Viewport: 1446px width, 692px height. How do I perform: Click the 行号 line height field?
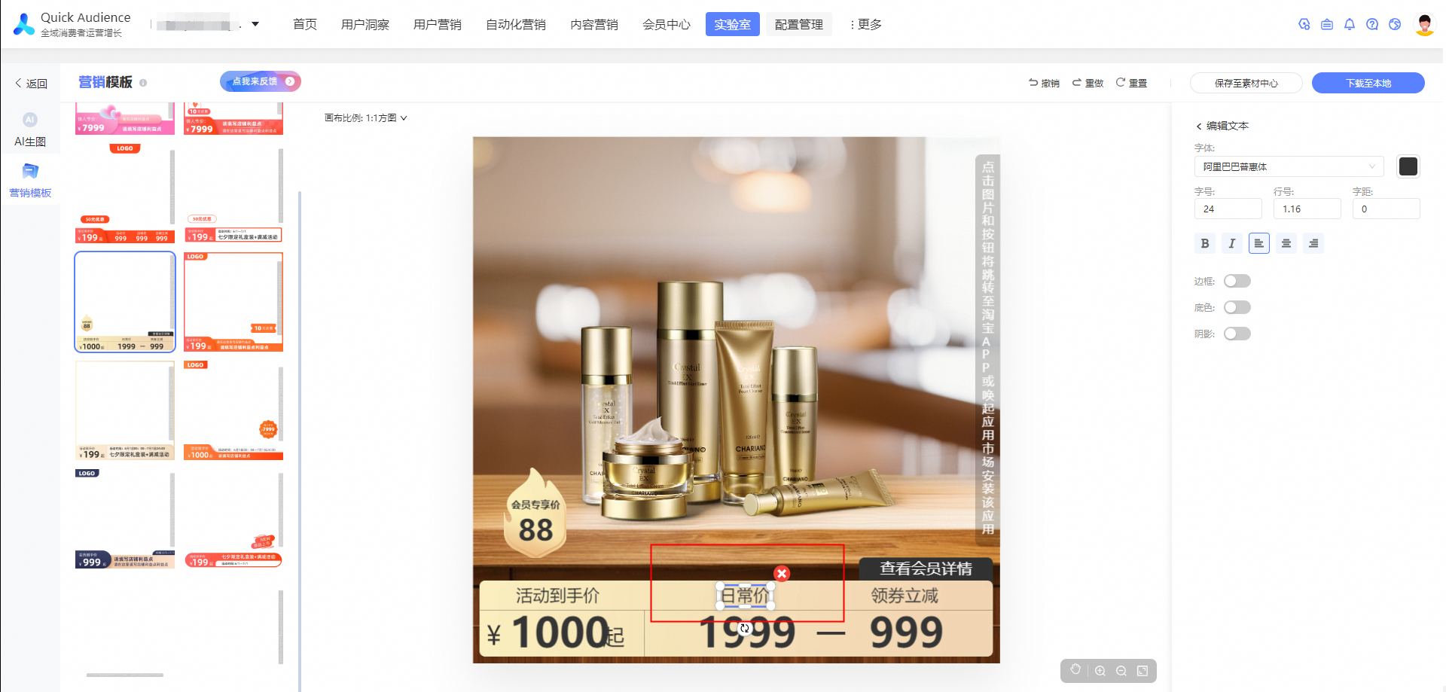pyautogui.click(x=1307, y=209)
